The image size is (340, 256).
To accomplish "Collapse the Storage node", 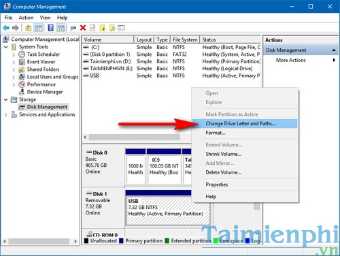I will [6, 99].
